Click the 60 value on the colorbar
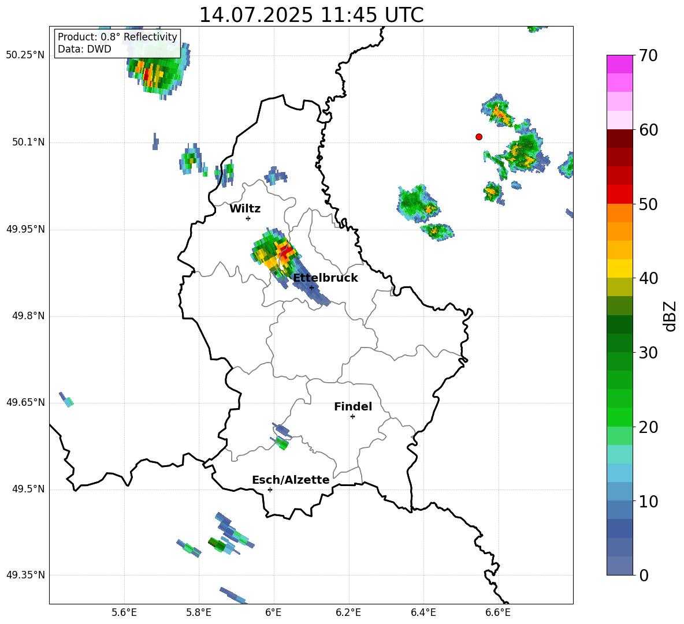Viewport: 684px width, 624px height. [648, 130]
